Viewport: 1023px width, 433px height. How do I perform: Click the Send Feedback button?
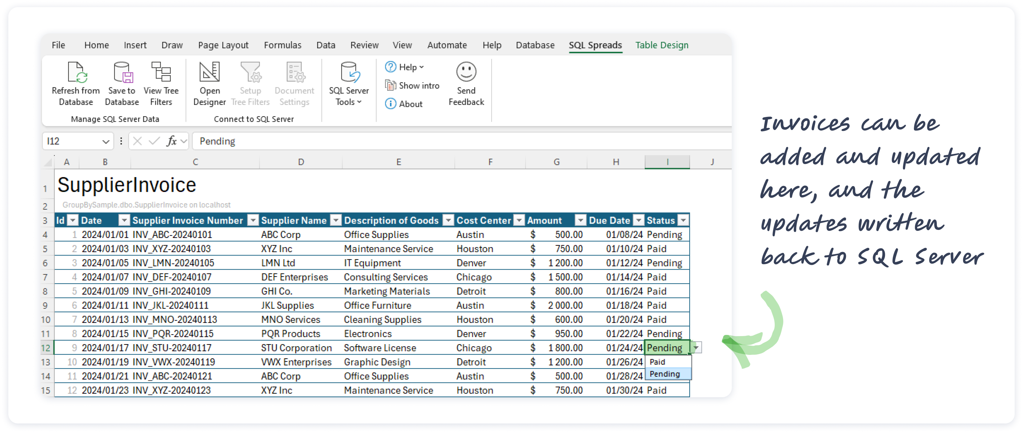[x=466, y=83]
